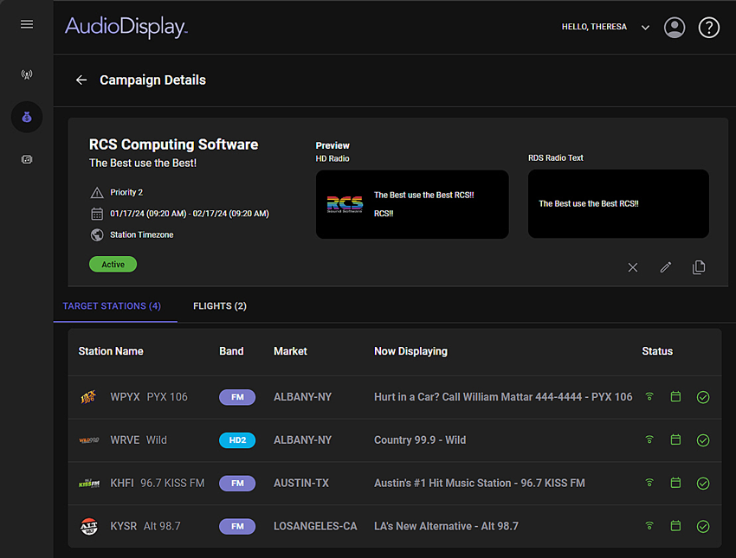Click the calendar icon in the WRVE row
Image resolution: width=736 pixels, height=558 pixels.
click(x=675, y=439)
